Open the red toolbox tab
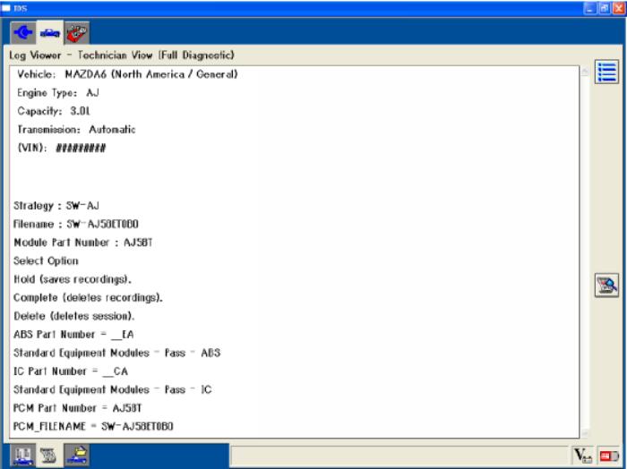The image size is (627, 469). (x=77, y=33)
